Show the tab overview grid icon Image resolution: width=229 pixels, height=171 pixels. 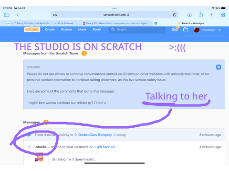pos(223,15)
